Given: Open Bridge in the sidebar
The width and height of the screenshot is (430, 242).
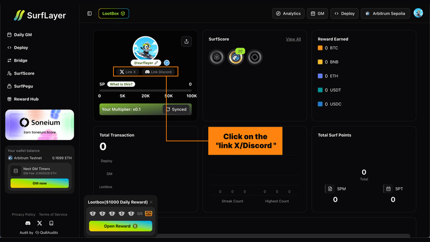Looking at the screenshot, I should (17, 61).
